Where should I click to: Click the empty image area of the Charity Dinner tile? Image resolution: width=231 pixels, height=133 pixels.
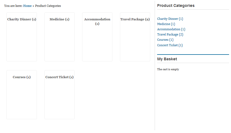tap(22, 41)
